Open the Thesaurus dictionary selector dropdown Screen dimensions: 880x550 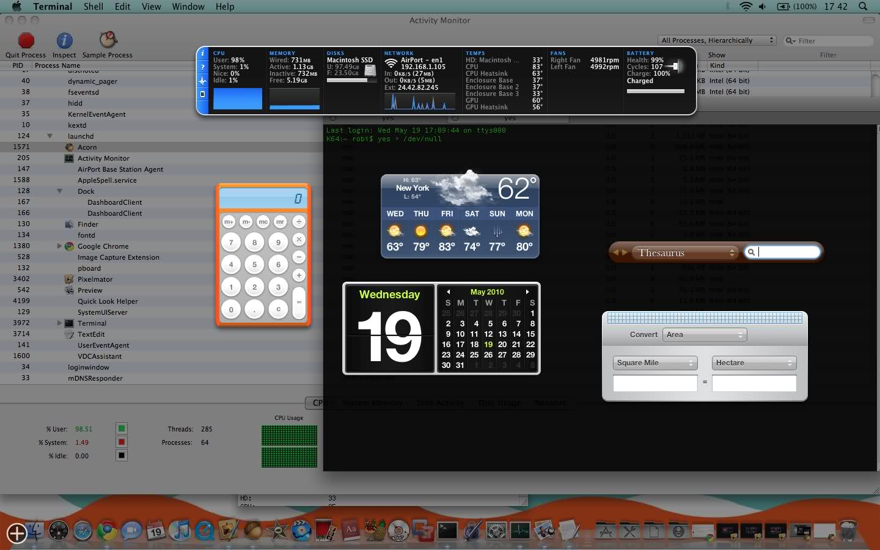[686, 252]
